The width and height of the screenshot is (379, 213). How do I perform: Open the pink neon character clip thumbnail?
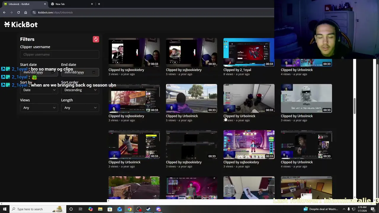coord(191,188)
